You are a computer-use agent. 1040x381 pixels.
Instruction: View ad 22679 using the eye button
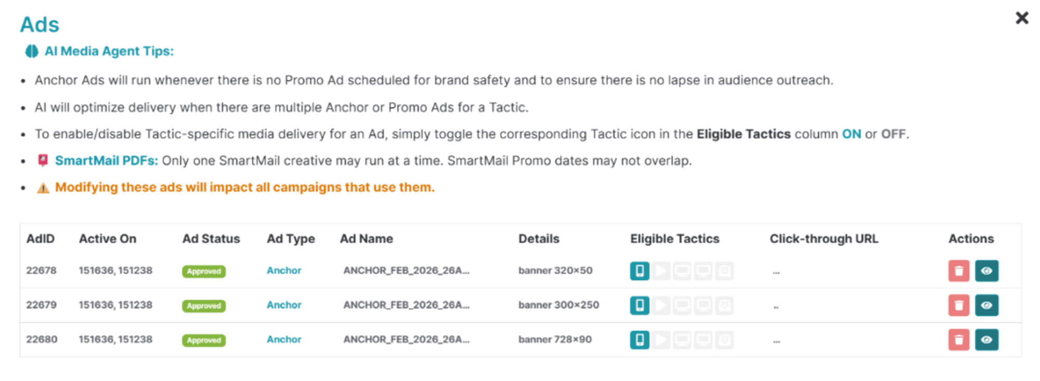[x=986, y=305]
